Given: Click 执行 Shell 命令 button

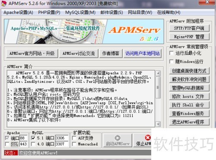Looking at the screenshot, I should (189, 105).
